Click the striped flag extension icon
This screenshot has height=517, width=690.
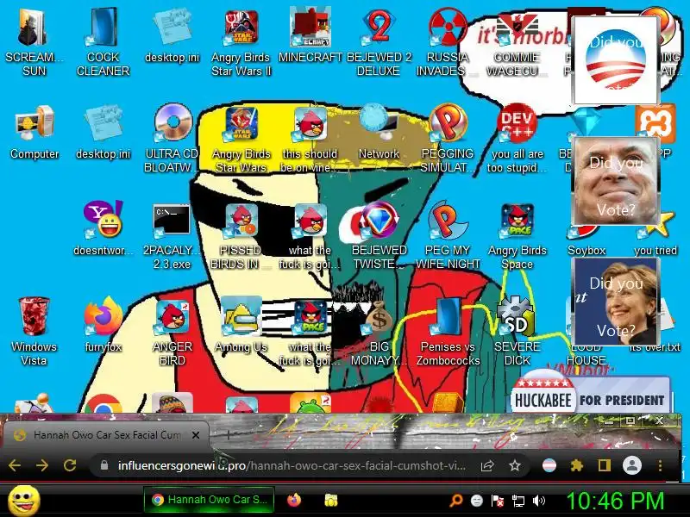coord(549,465)
